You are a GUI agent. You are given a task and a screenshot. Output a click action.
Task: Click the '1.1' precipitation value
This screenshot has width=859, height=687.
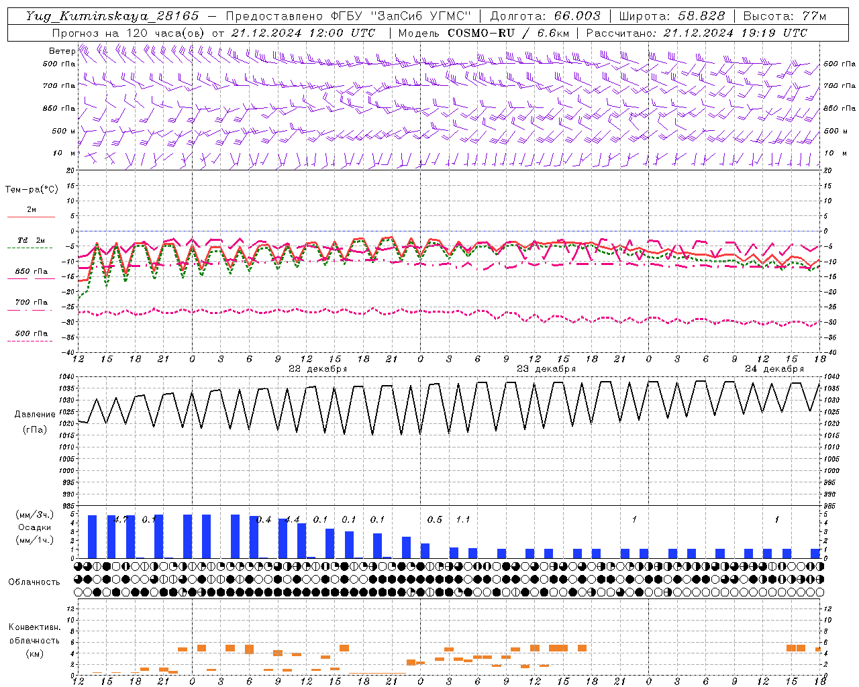463,519
